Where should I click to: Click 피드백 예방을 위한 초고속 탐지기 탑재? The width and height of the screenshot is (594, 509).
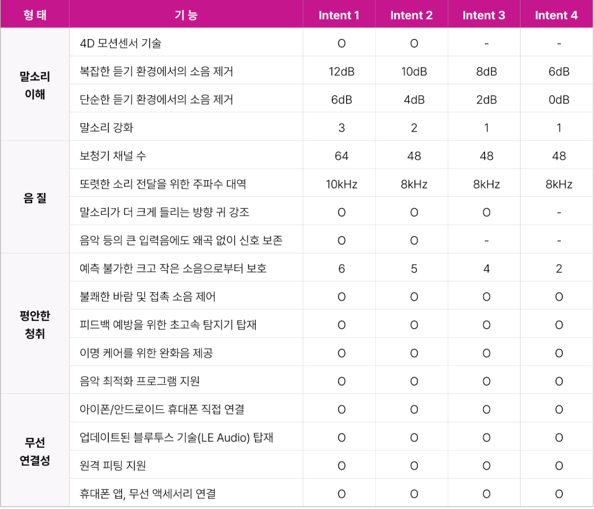(168, 325)
